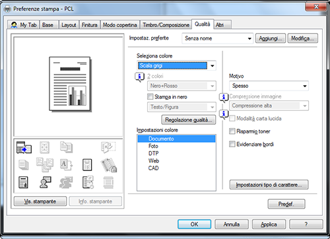Enable the Stampa in nero checkbox
330x239 pixels.
click(150, 96)
